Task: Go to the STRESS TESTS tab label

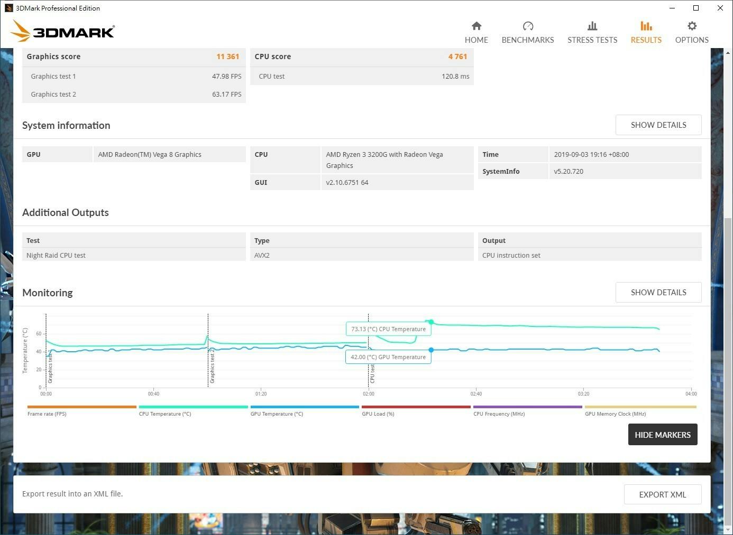Action: tap(592, 40)
